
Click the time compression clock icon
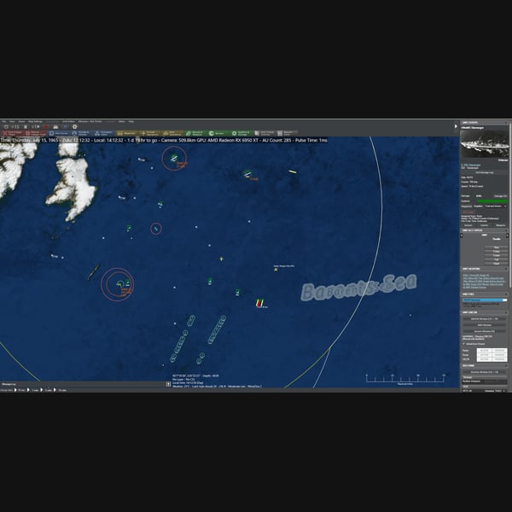(6, 126)
